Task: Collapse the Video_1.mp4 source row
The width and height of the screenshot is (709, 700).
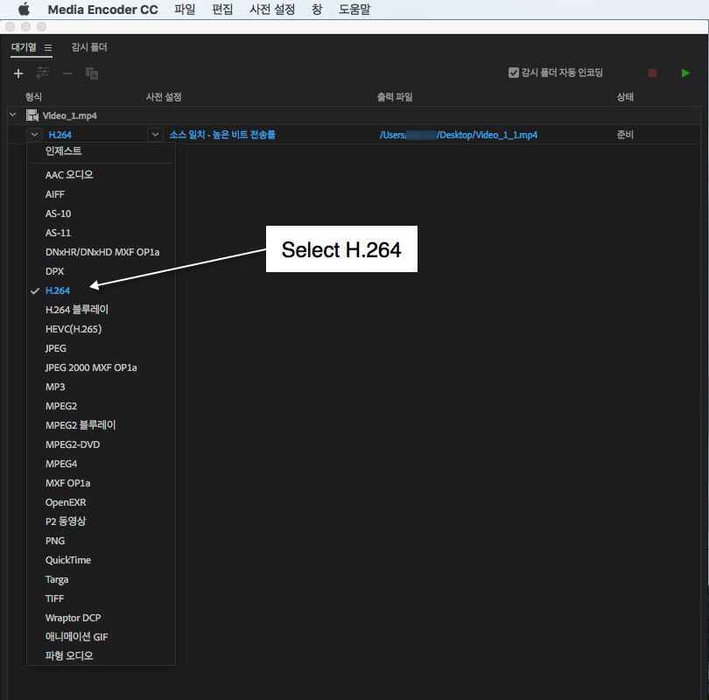Action: pos(12,115)
